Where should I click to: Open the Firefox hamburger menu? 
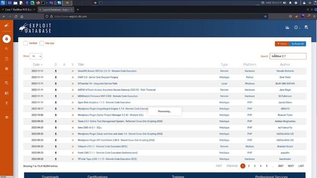[315, 16]
